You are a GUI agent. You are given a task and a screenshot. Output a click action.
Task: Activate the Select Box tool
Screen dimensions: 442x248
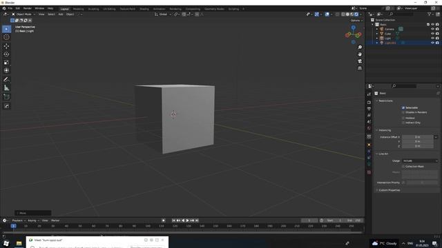click(x=6, y=29)
